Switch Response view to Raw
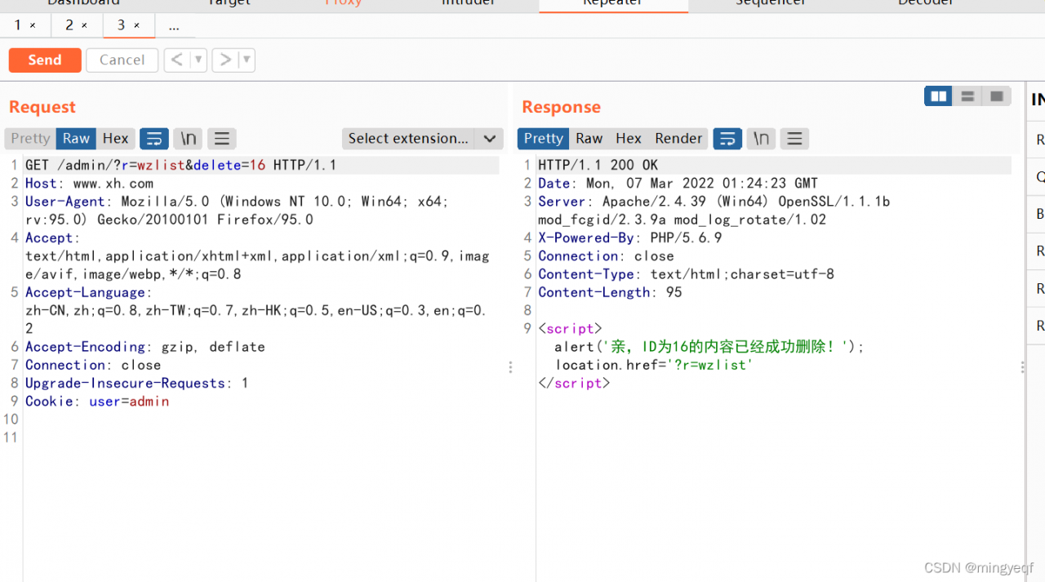Image resolution: width=1045 pixels, height=582 pixels. (589, 139)
